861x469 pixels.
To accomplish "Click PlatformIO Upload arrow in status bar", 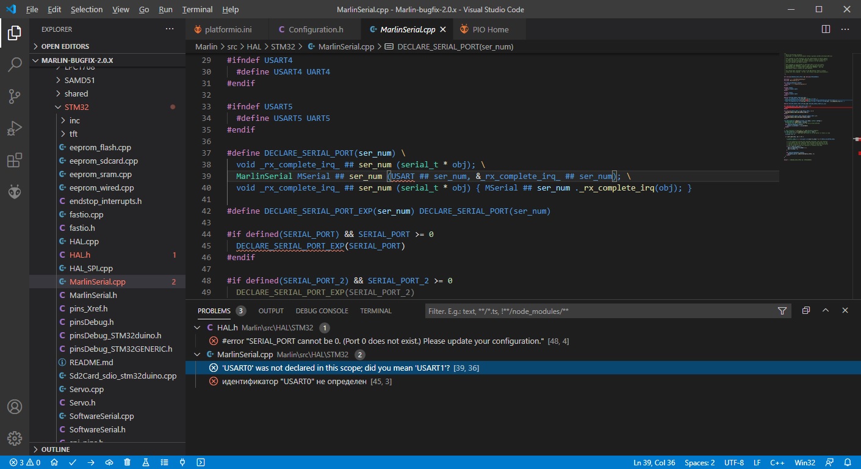I will [91, 463].
